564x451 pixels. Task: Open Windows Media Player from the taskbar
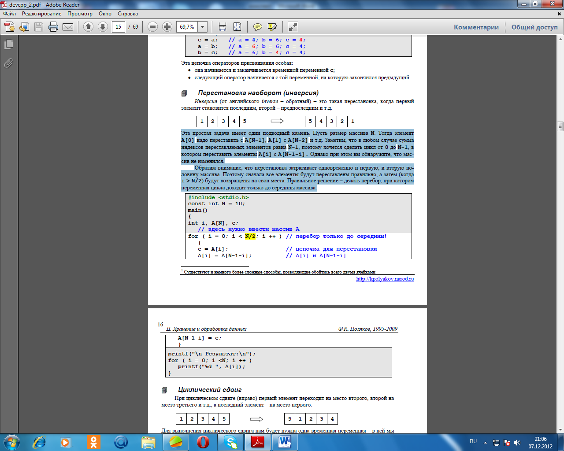pyautogui.click(x=66, y=442)
